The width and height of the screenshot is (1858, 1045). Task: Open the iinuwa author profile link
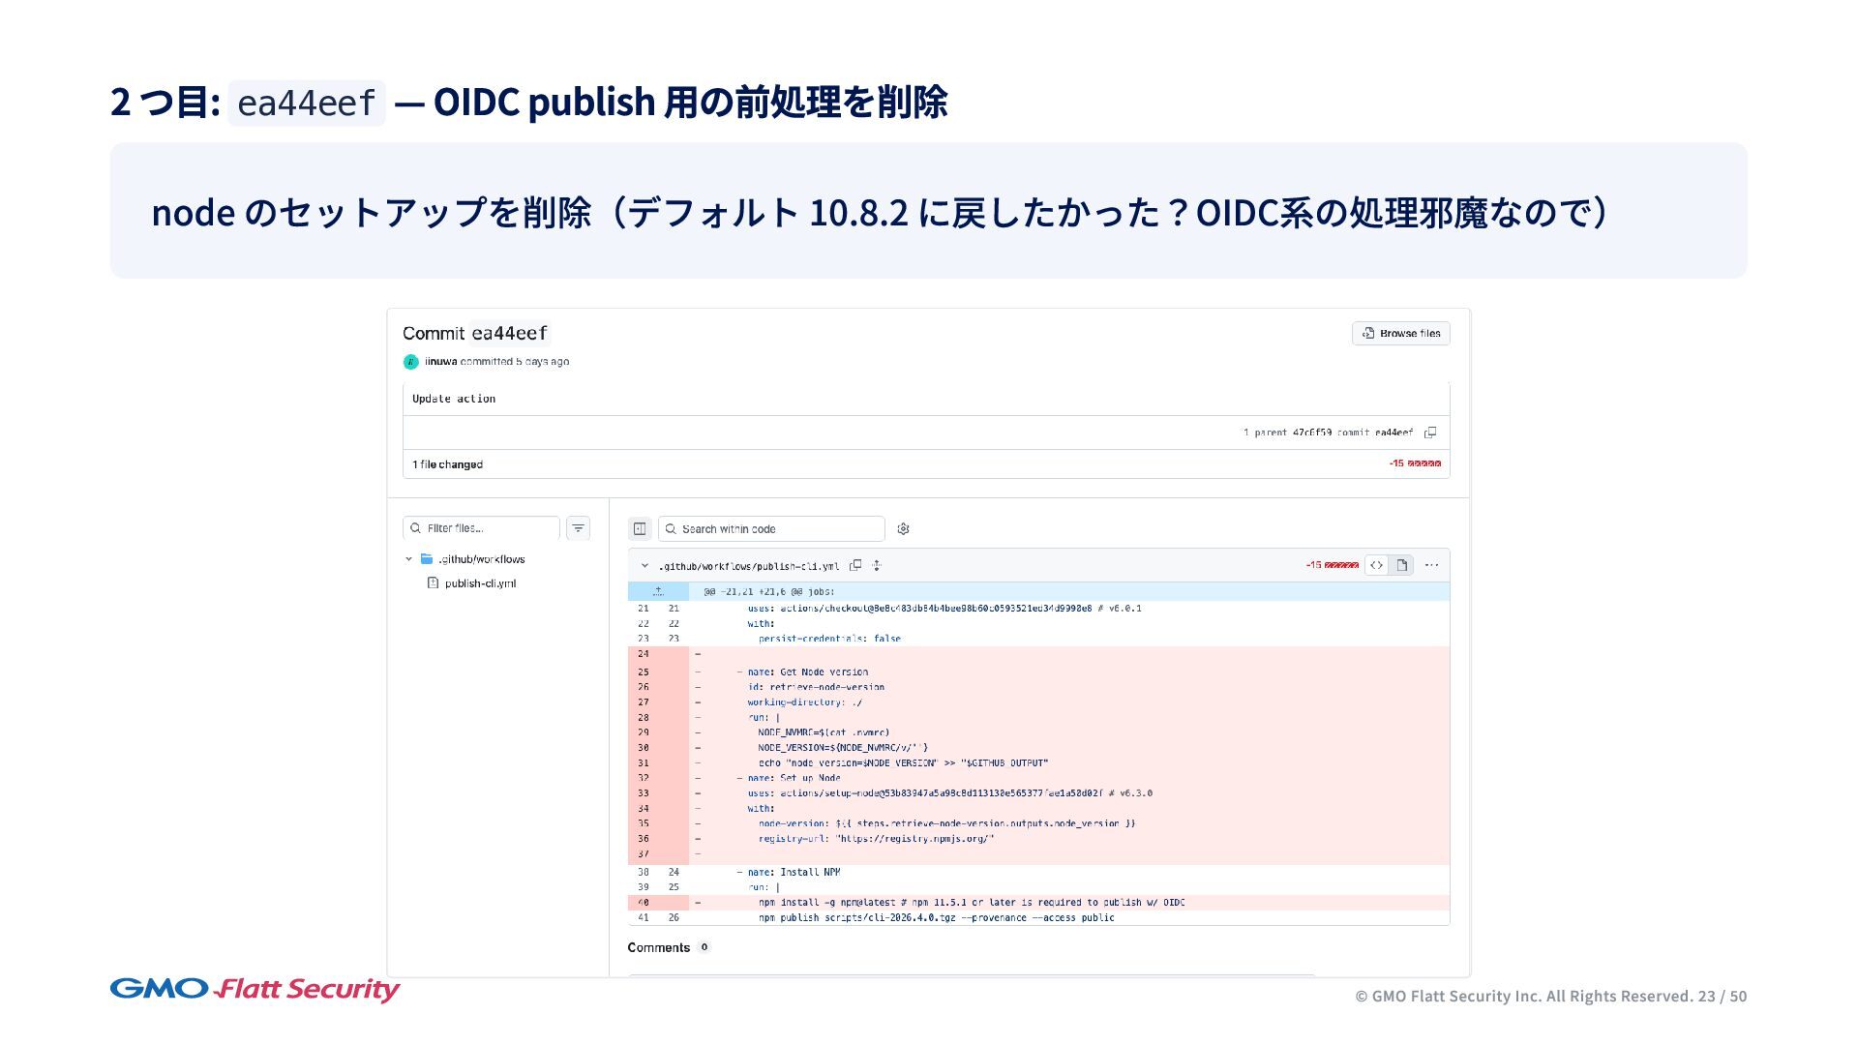pyautogui.click(x=440, y=362)
